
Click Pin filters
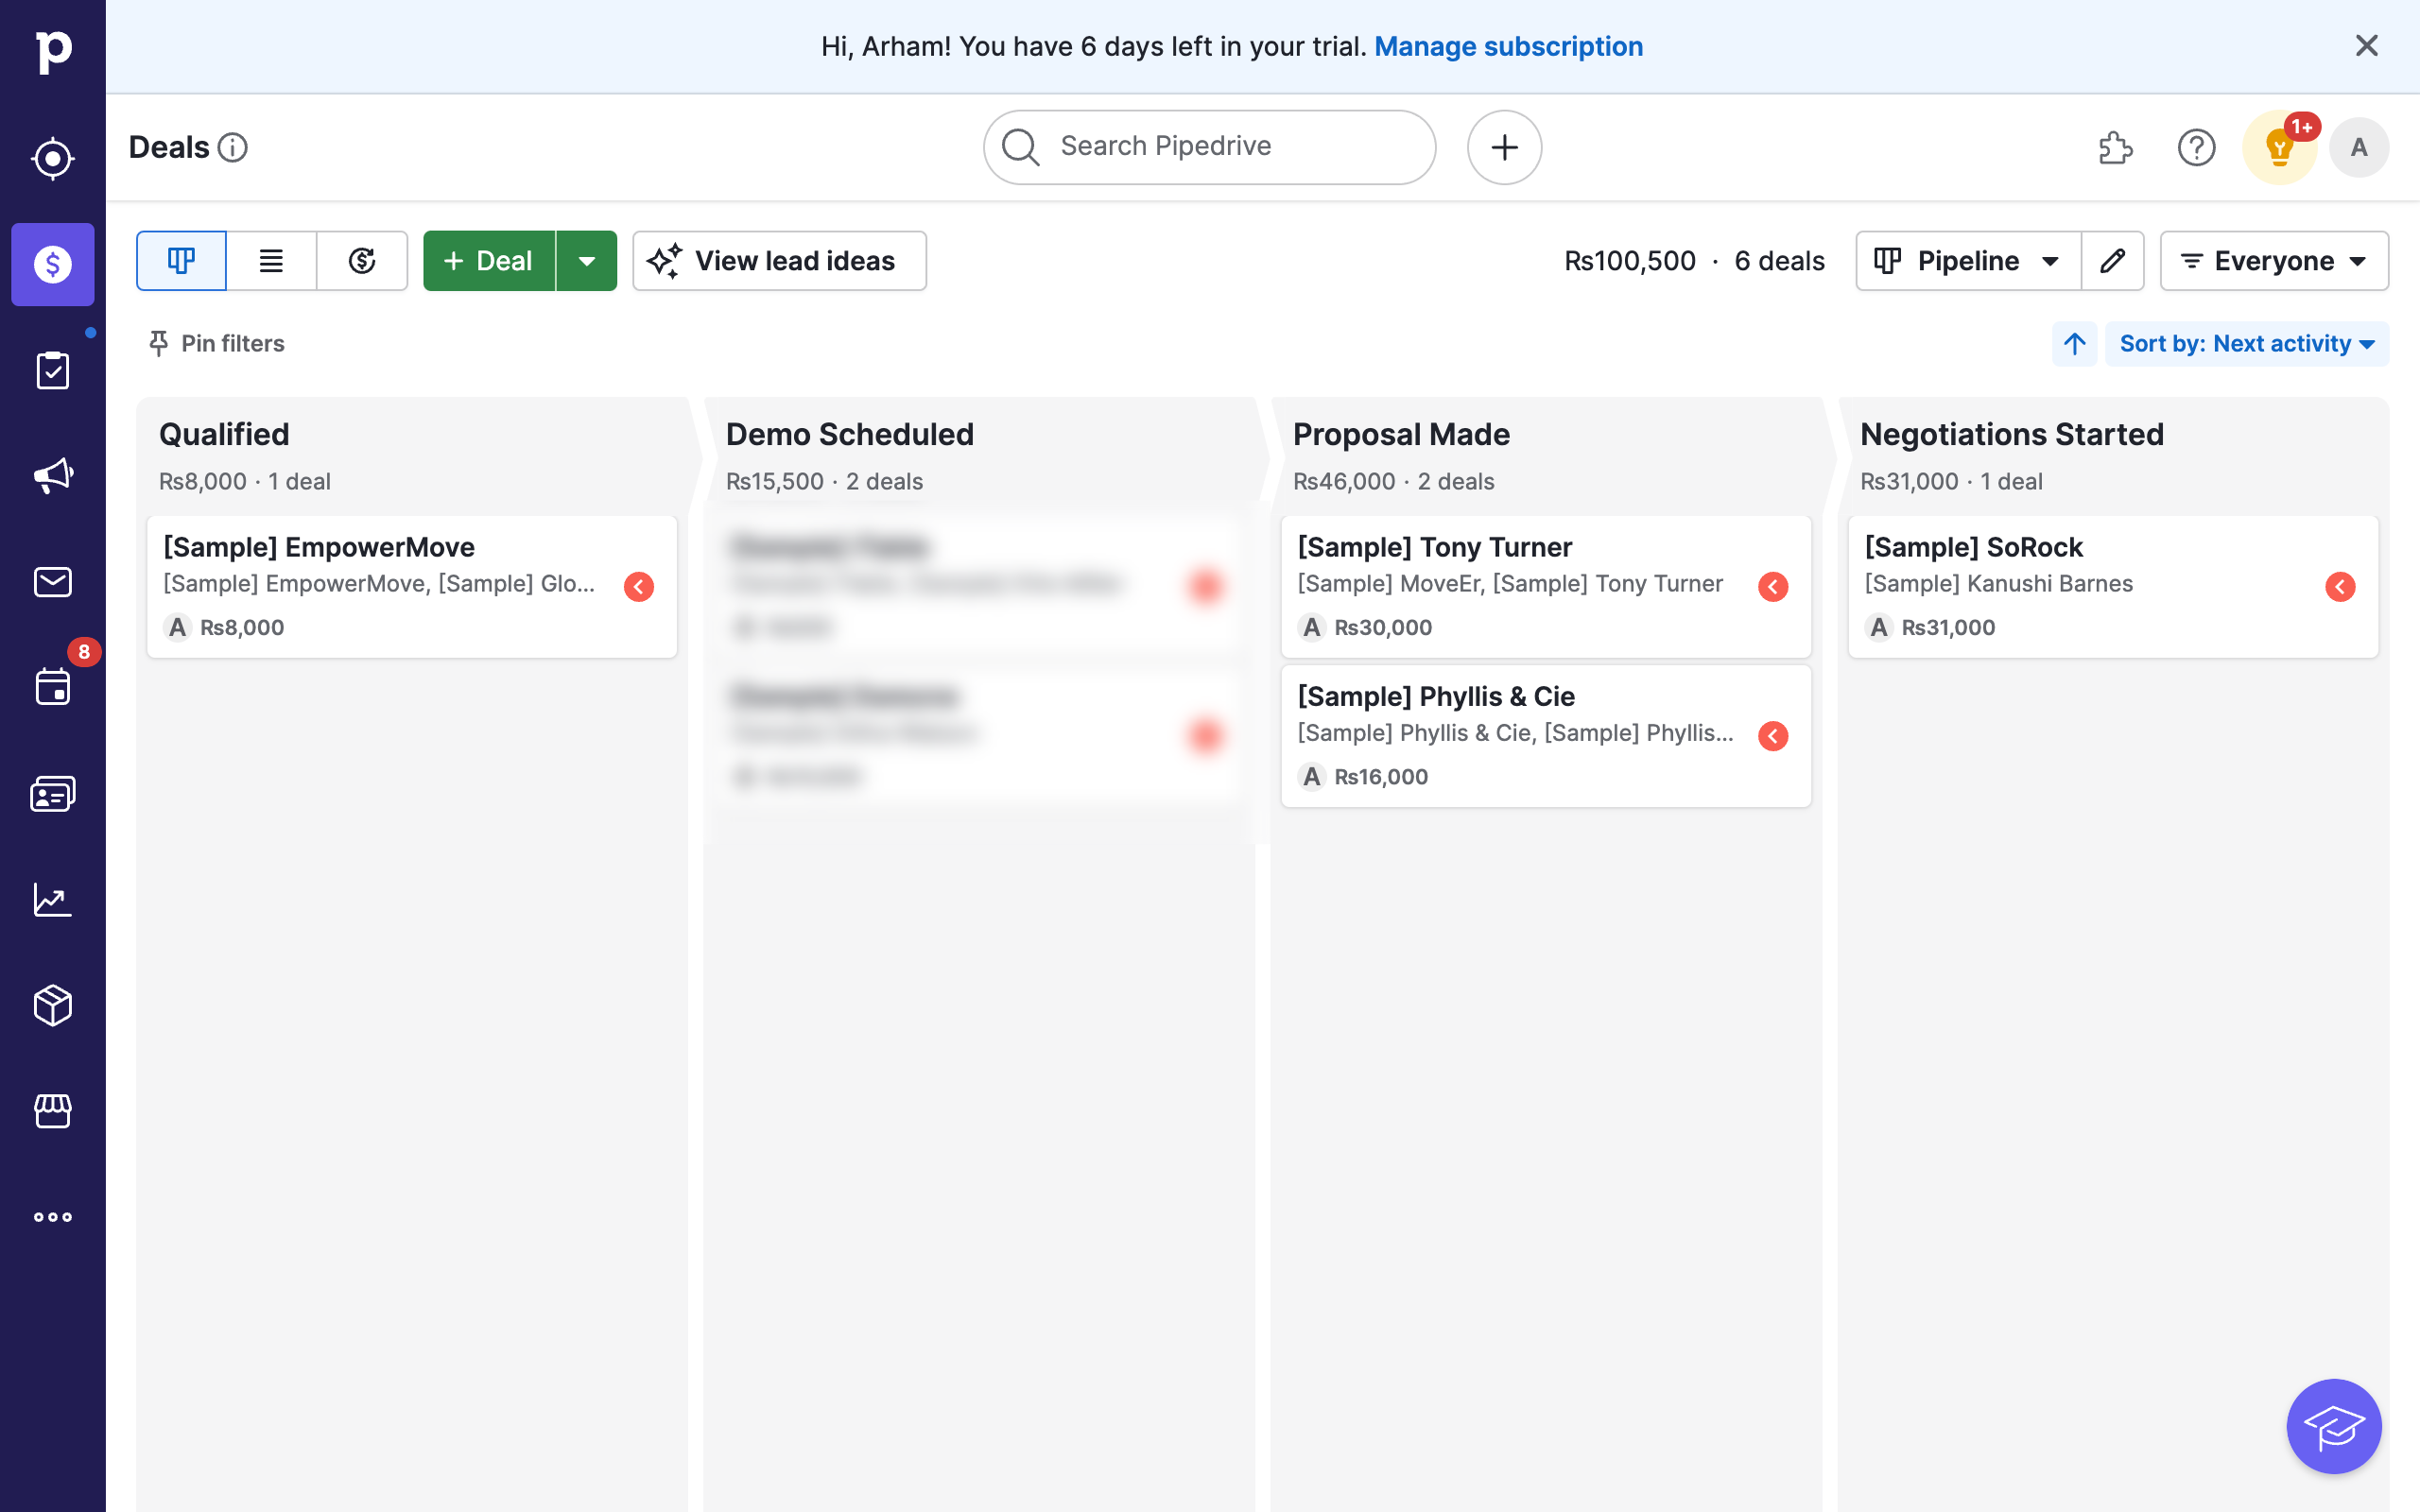coord(216,343)
